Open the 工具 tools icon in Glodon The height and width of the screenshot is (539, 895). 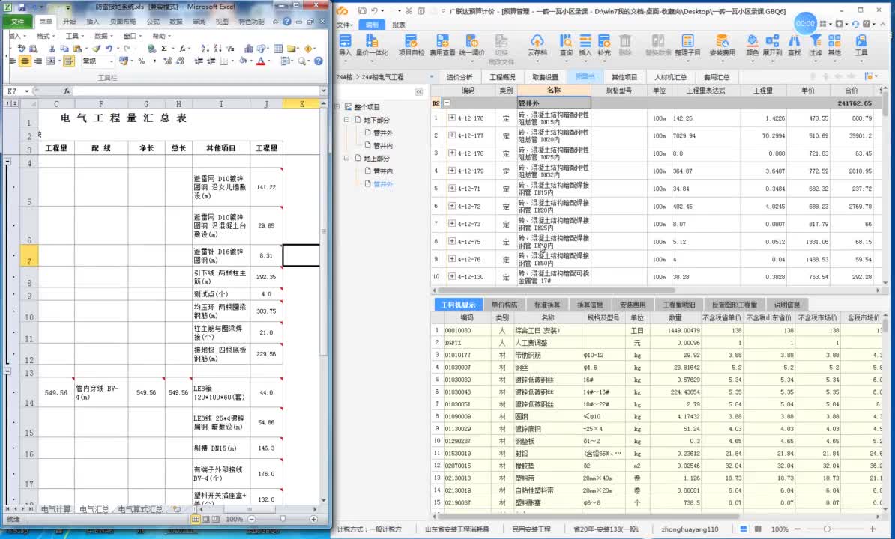[x=861, y=46]
